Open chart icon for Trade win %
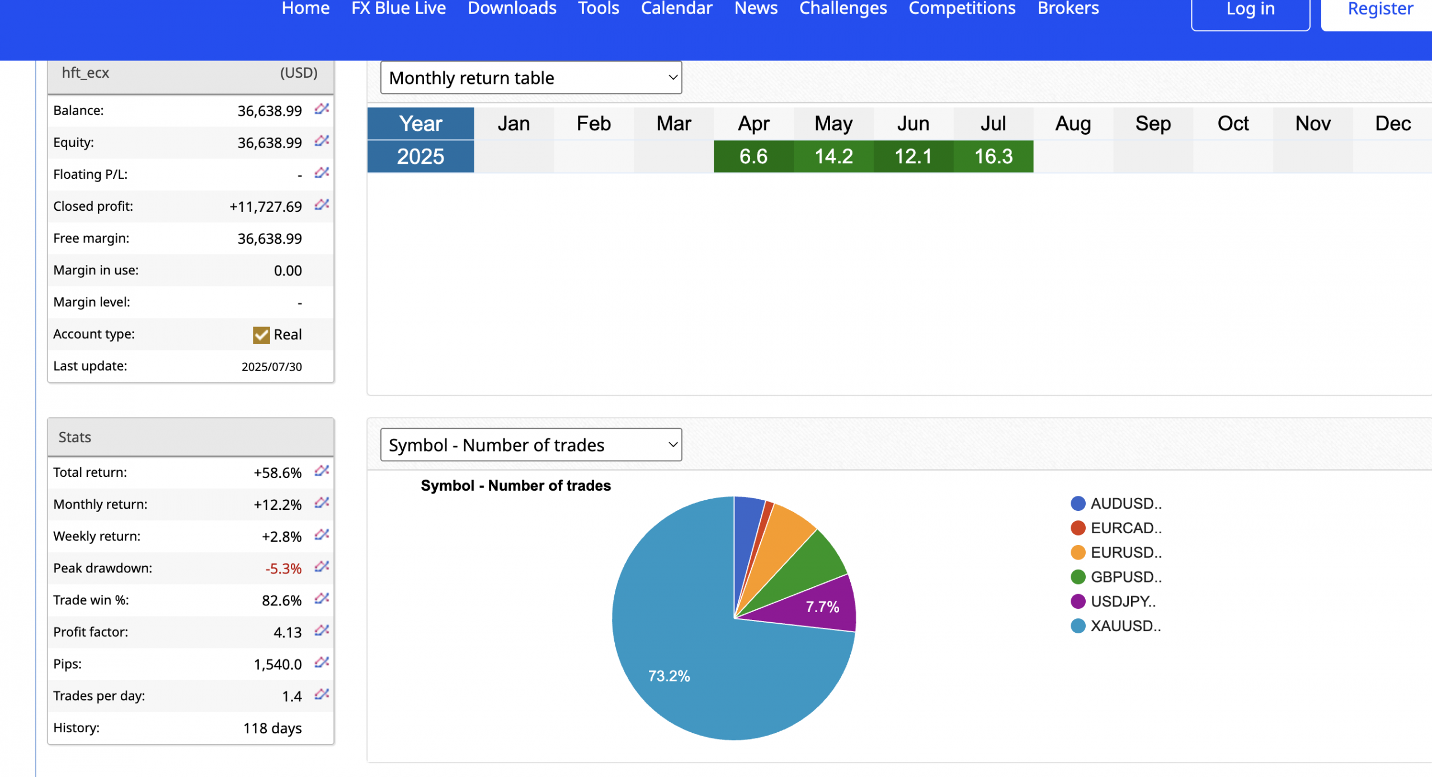Viewport: 1432px width, 777px height. coord(322,599)
